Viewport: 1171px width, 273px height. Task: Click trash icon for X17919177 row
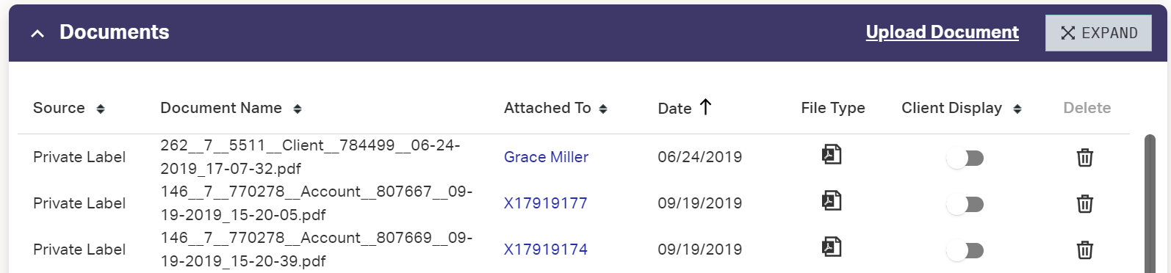click(1085, 203)
